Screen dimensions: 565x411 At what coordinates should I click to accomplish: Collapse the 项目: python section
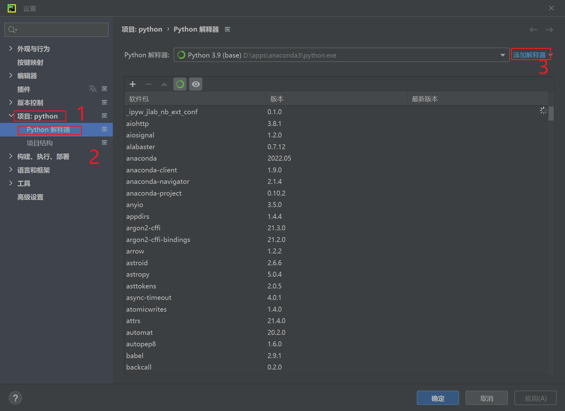tap(11, 116)
